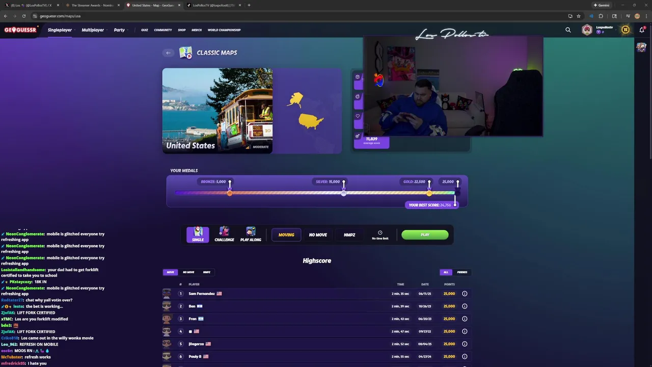Switch to The Streamer Awards tab
The image size is (652, 367).
pos(92,5)
